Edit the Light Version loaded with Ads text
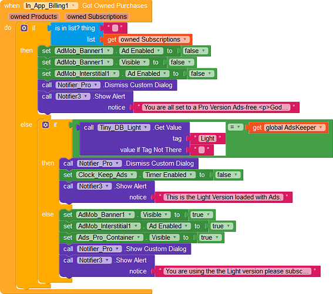This screenshot has height=294, width=333. tap(223, 197)
